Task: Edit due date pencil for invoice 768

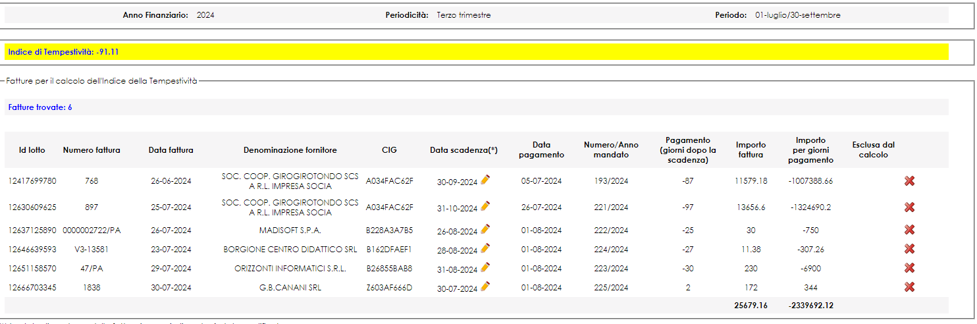Action: pyautogui.click(x=485, y=179)
